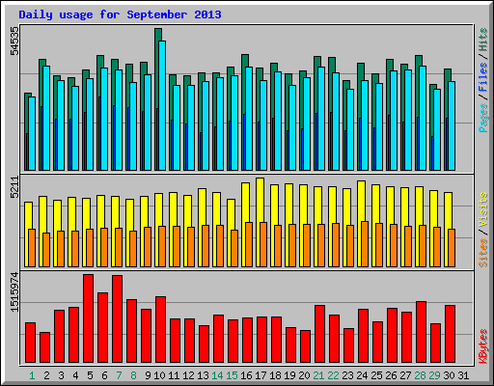Click the 'KBytes' legend label
The image size is (494, 386).
(x=482, y=346)
